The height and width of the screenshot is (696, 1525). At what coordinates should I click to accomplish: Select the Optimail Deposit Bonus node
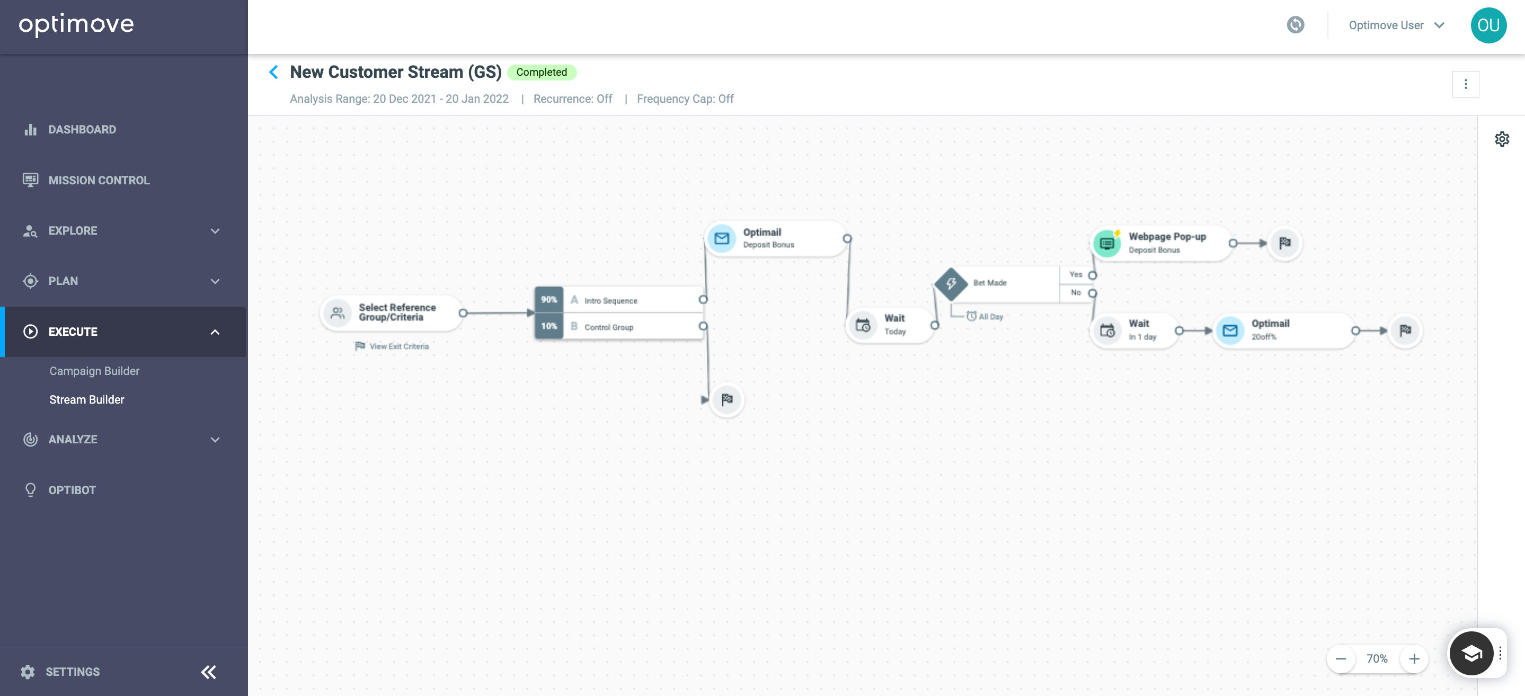[776, 238]
